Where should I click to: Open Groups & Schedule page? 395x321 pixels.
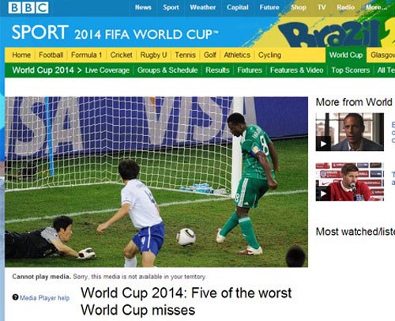(x=167, y=70)
